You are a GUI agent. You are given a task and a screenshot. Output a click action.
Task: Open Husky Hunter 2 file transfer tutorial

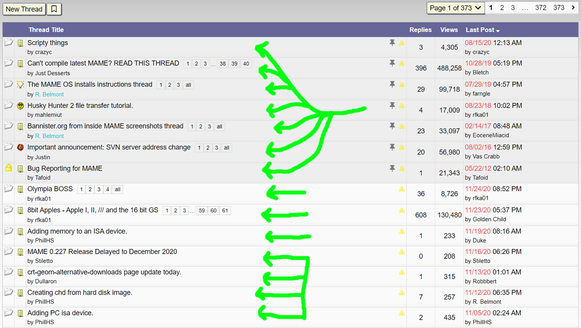point(80,105)
